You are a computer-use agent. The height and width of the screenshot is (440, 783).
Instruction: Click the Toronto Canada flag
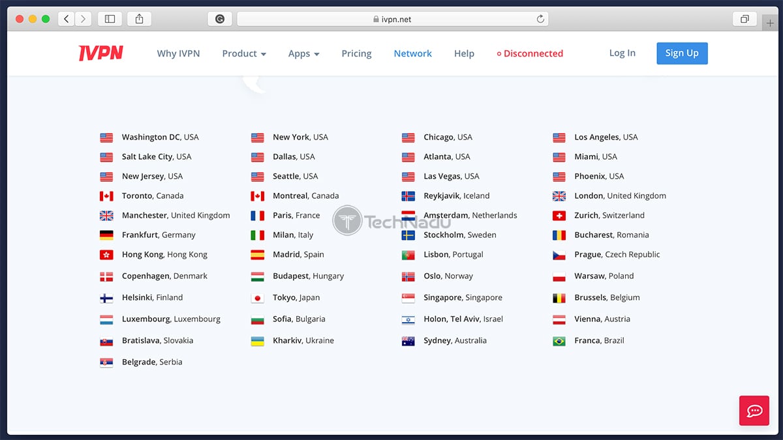click(106, 196)
